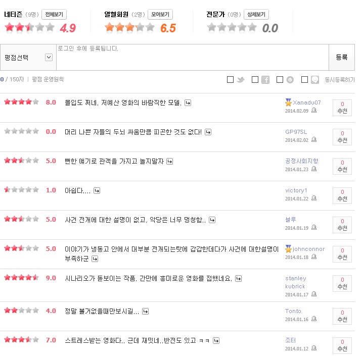The height and width of the screenshot is (360, 362).
Task: Click report siren icon under Xanadu07's date
Action: pyautogui.click(x=314, y=110)
